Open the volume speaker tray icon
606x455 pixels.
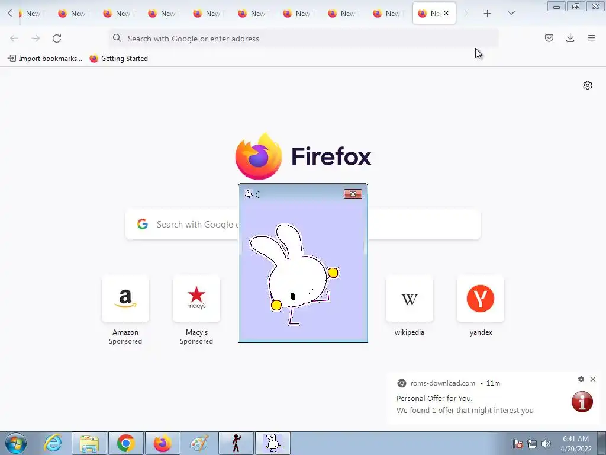coord(546,444)
